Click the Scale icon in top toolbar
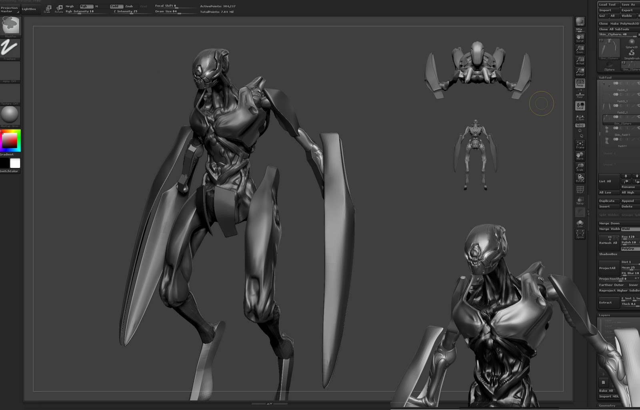The image size is (640, 410). click(47, 9)
